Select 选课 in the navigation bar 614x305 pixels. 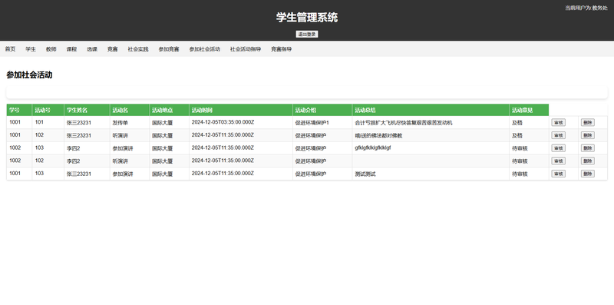coord(92,49)
